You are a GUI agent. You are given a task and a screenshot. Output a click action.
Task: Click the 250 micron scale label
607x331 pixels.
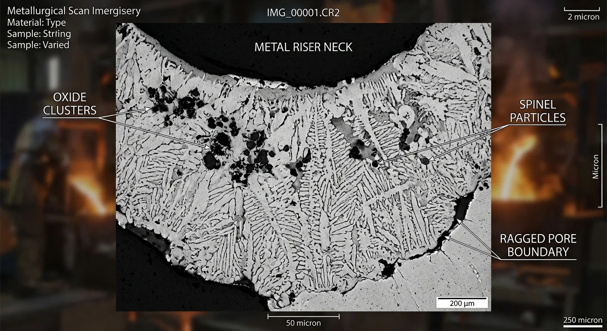coord(582,320)
